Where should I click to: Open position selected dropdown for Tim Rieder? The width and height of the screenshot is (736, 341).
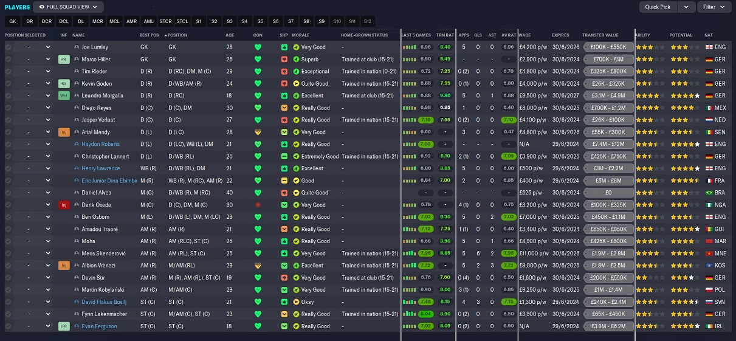(x=48, y=71)
